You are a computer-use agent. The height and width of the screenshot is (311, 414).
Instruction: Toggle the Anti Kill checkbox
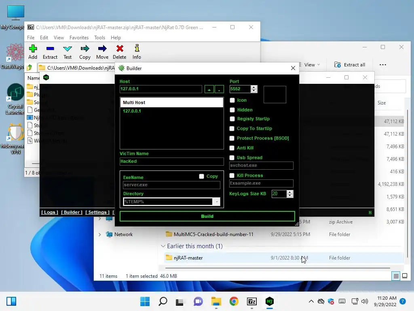232,148
